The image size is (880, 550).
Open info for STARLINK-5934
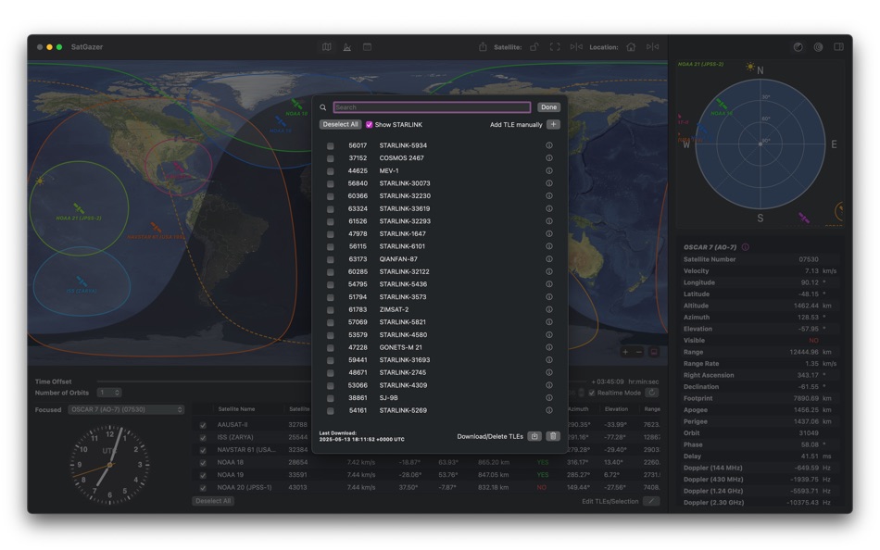pos(549,145)
